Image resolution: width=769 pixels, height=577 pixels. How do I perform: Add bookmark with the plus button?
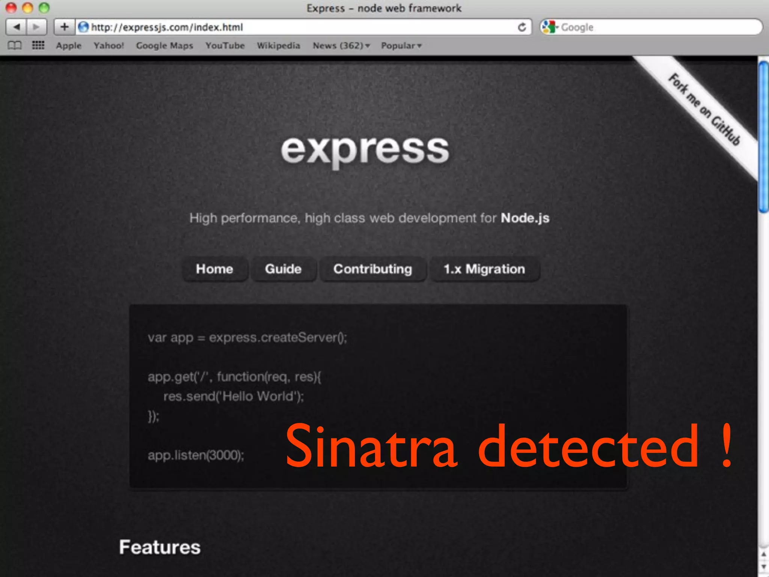[x=64, y=27]
